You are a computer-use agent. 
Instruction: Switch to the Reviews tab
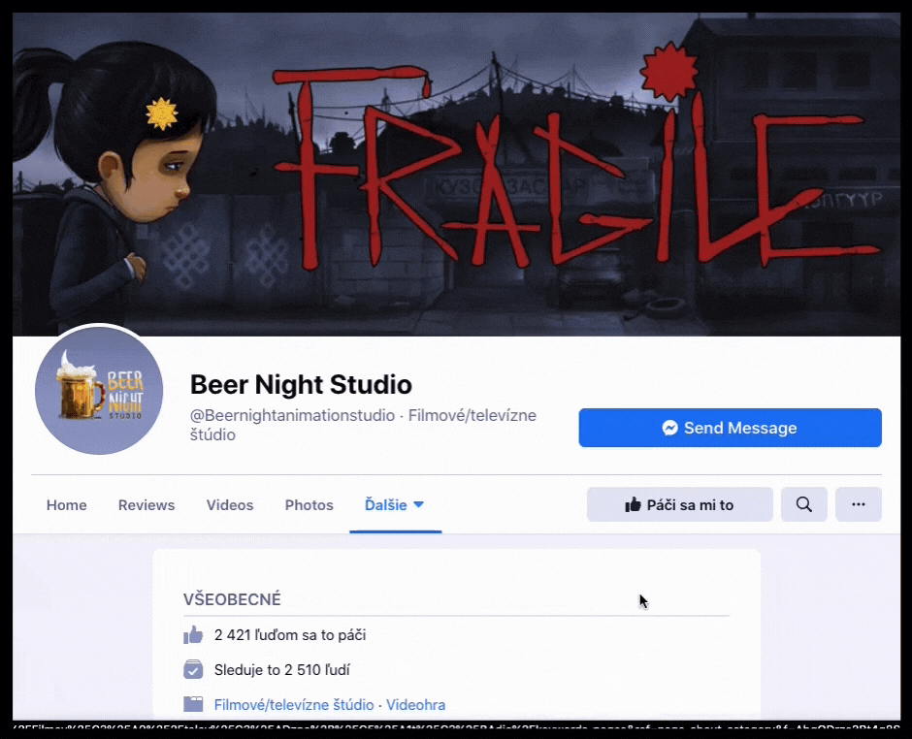click(147, 505)
